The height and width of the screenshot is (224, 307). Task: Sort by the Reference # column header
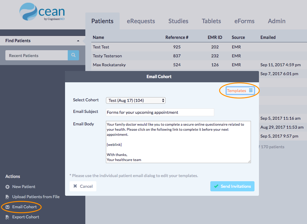pyautogui.click(x=177, y=37)
